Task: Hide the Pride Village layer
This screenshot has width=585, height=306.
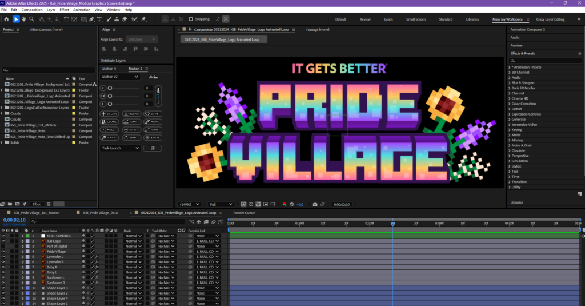Action: pyautogui.click(x=3, y=252)
